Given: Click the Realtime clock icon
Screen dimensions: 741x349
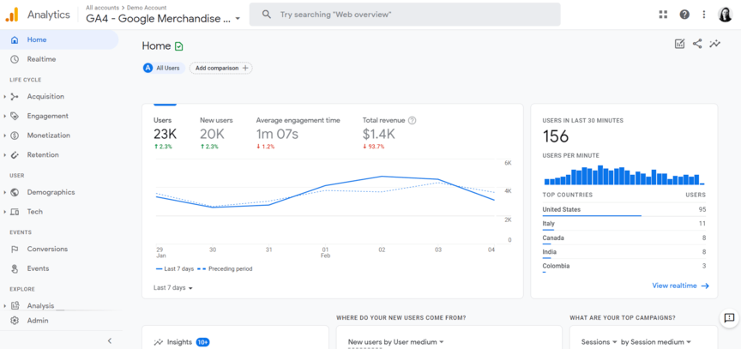Looking at the screenshot, I should tap(15, 59).
